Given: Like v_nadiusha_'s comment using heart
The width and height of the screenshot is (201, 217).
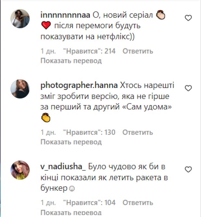Looking at the screenshot, I should [x=188, y=170].
